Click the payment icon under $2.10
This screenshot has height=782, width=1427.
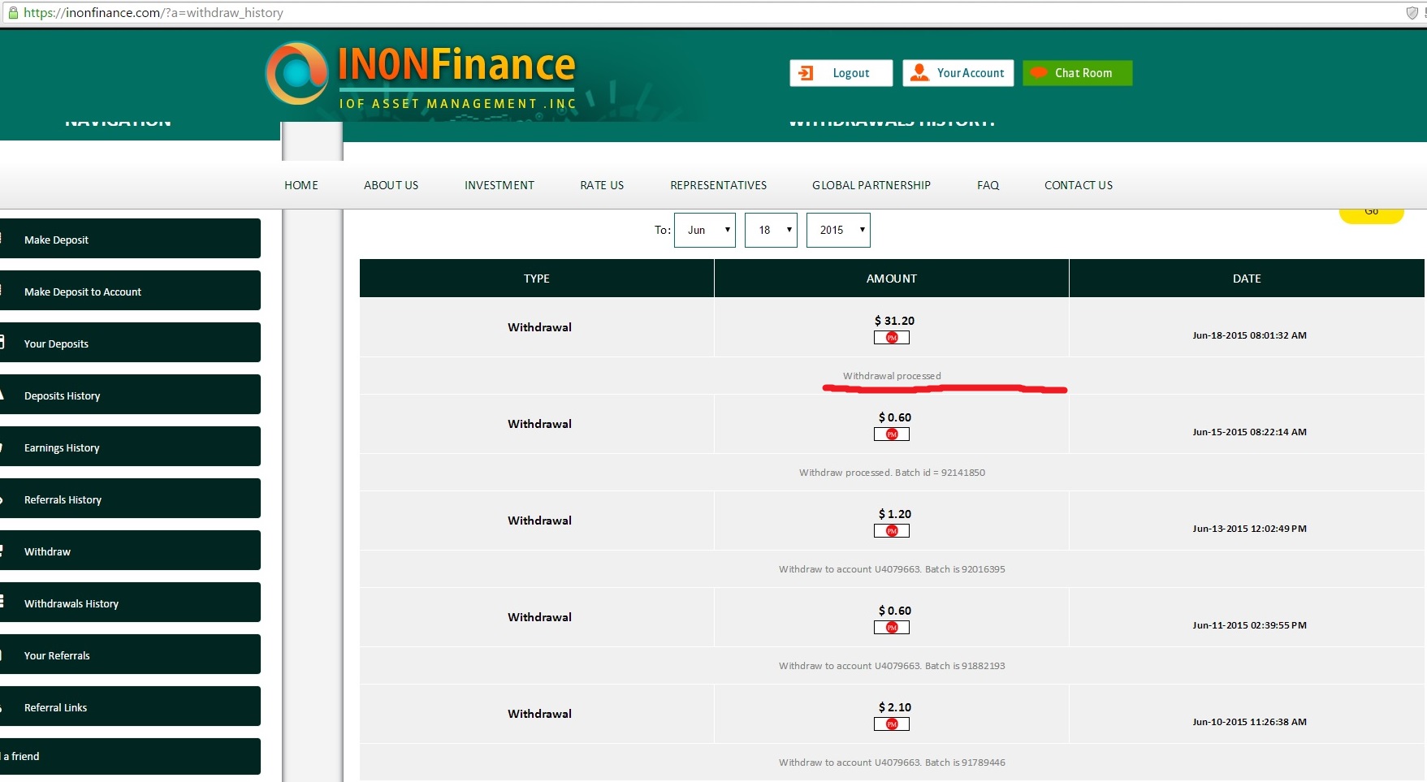[x=892, y=724]
